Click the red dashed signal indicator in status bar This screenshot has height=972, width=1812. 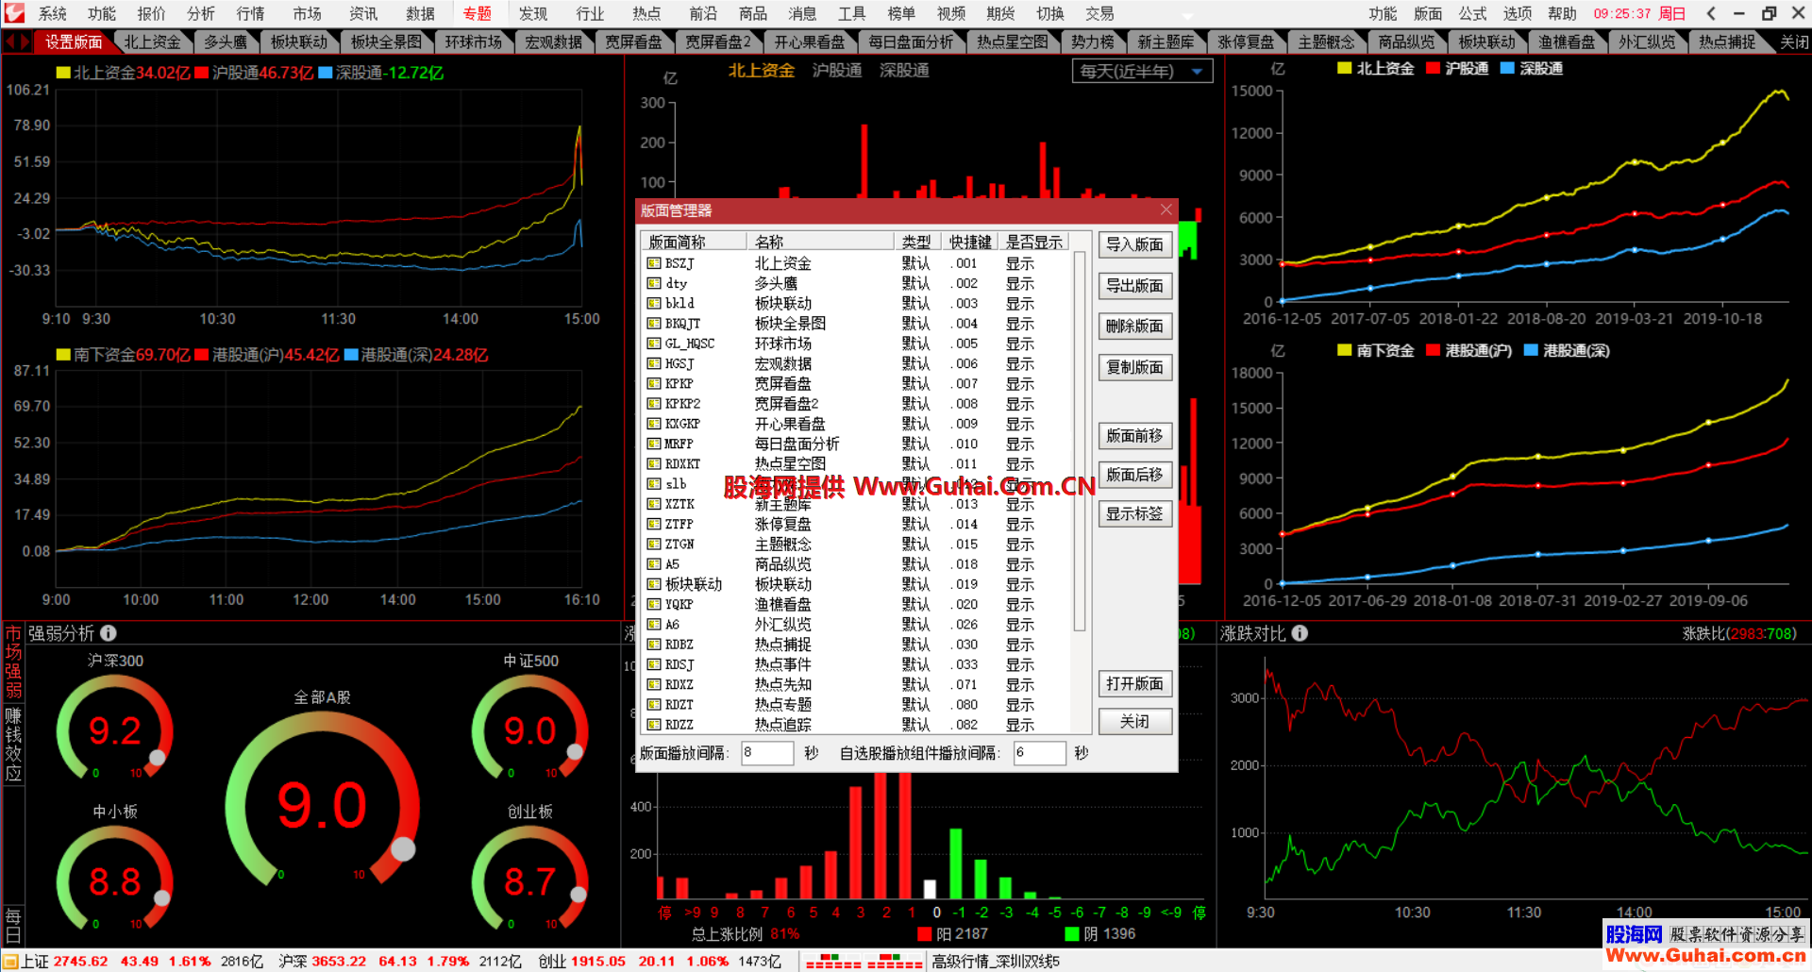click(863, 962)
